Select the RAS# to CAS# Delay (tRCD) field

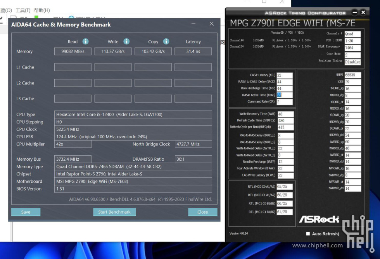(x=285, y=82)
